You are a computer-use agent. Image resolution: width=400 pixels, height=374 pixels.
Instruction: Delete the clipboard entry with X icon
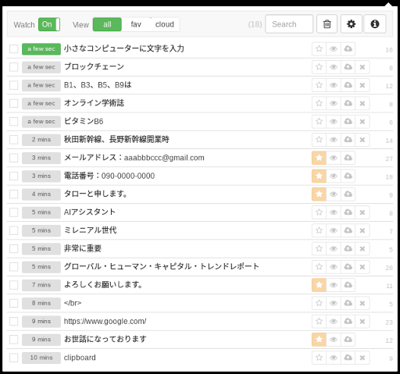coord(362,358)
